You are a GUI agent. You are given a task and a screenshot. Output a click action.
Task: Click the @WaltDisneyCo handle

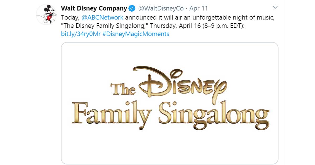pos(161,9)
